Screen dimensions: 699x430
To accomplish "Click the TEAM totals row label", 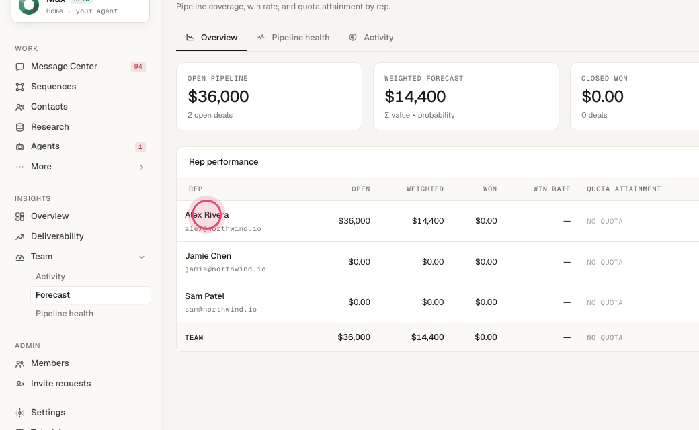I will point(194,338).
